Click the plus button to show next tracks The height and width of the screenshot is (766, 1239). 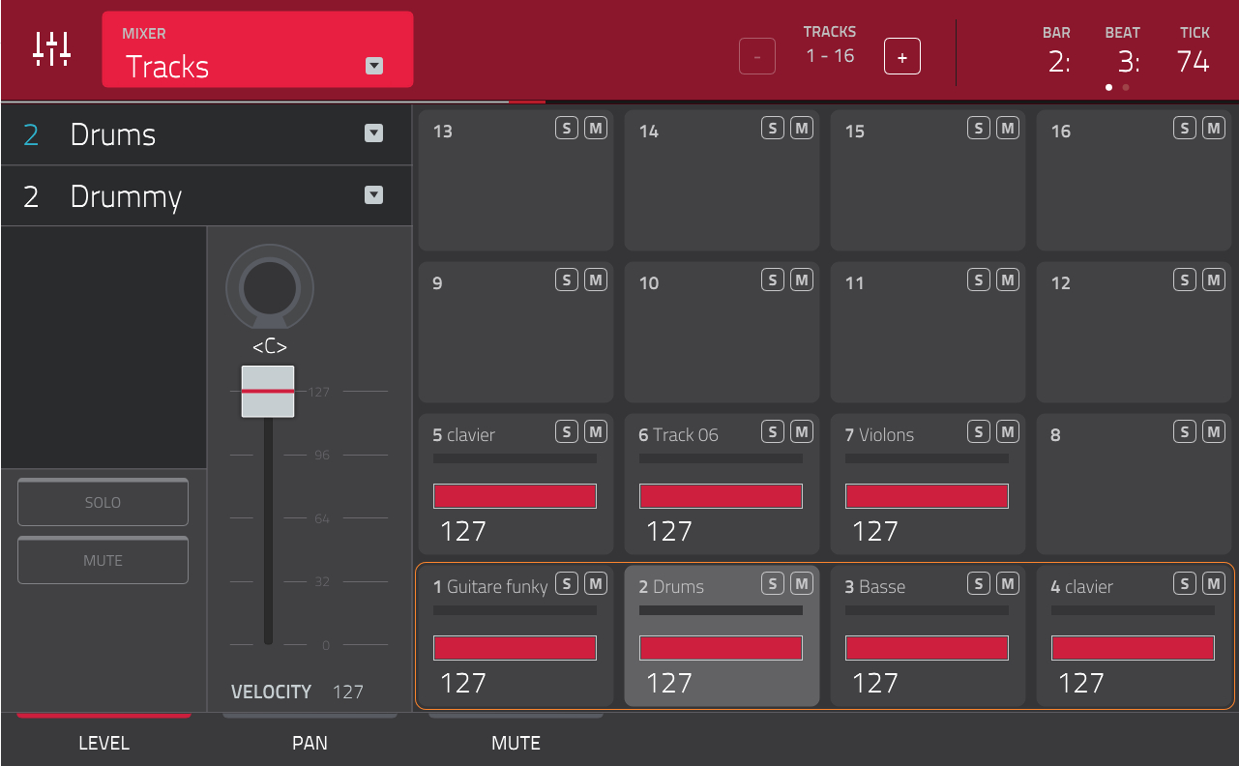901,56
